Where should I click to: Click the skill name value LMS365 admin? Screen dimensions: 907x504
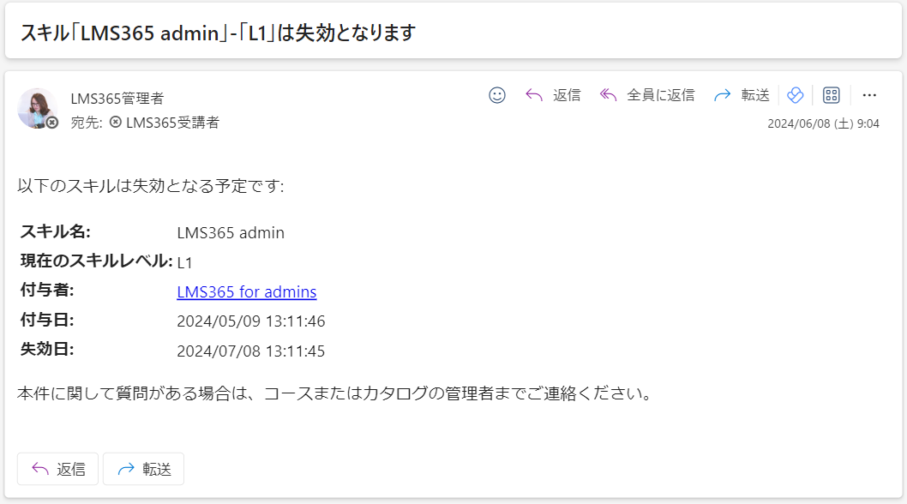coord(231,232)
